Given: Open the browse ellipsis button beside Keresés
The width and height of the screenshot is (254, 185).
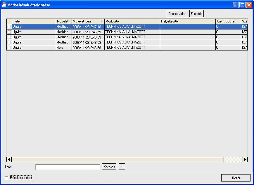Looking at the screenshot, I should tap(122, 167).
